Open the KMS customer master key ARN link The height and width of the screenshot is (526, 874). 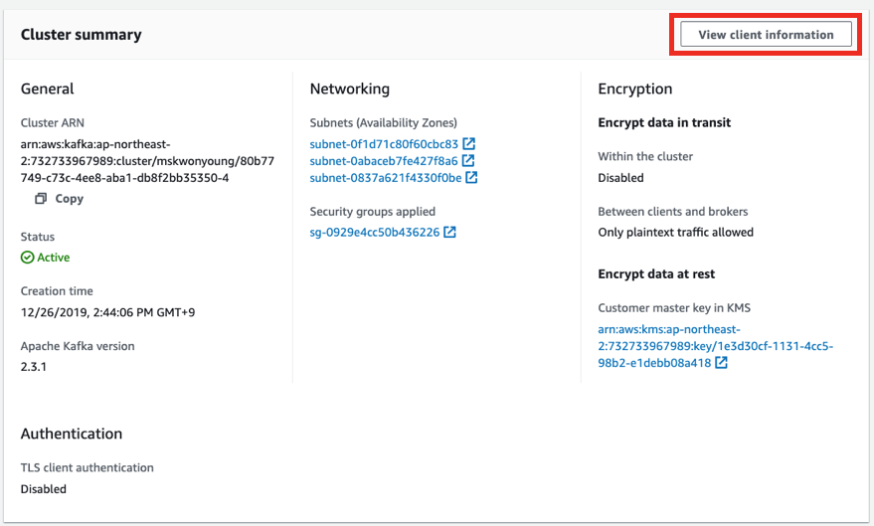[715, 346]
